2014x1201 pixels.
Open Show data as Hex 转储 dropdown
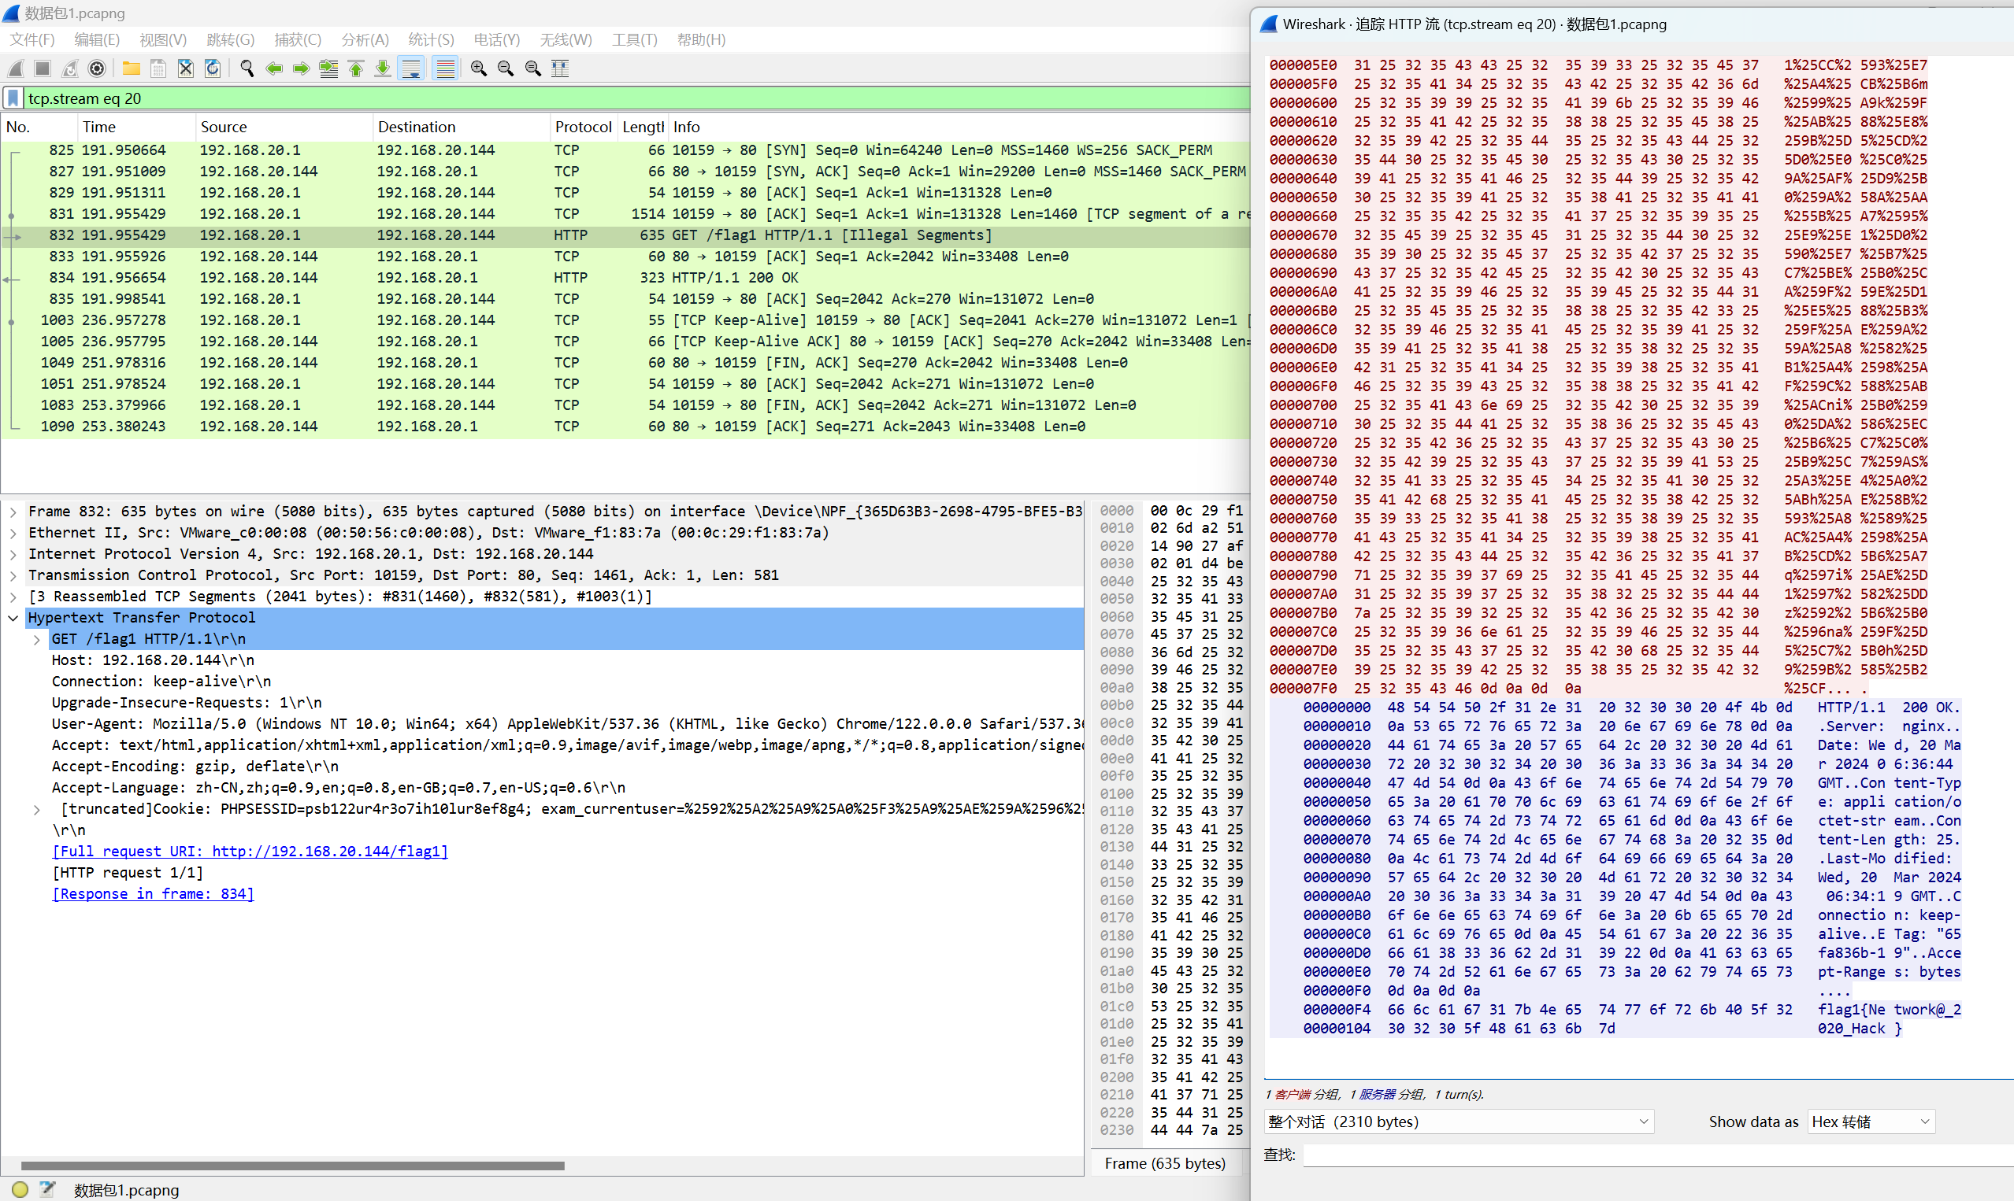(x=1871, y=1122)
